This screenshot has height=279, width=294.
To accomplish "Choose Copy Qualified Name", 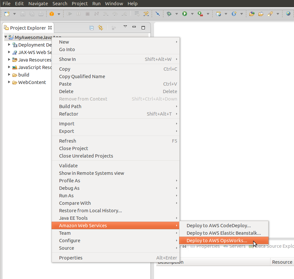I will (x=116, y=77).
